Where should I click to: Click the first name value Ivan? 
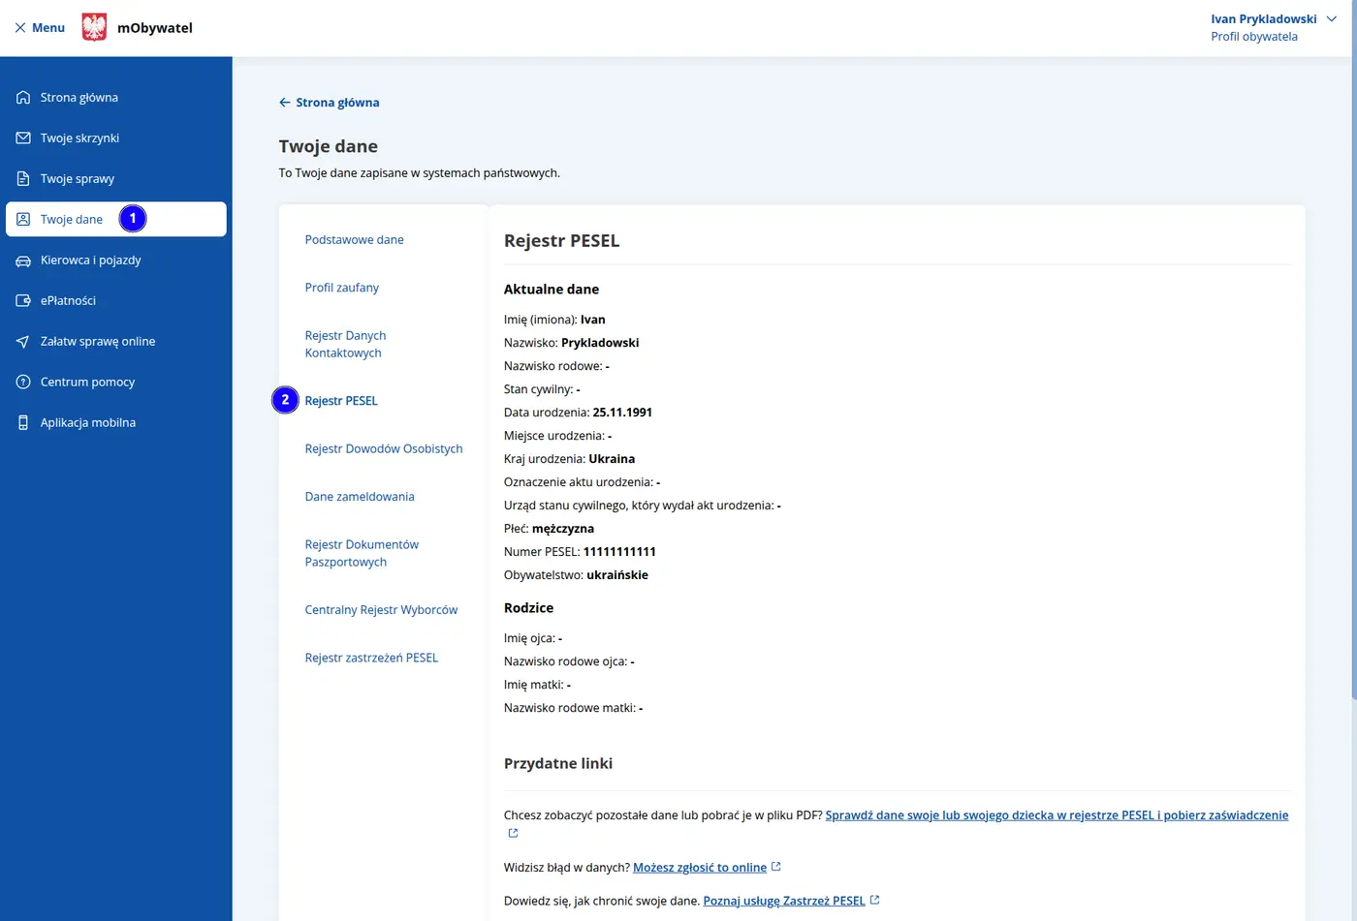pos(592,320)
